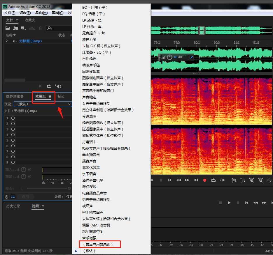Click the loop playback icon beside Record
This screenshot has height=255, width=273.
[x=213, y=180]
